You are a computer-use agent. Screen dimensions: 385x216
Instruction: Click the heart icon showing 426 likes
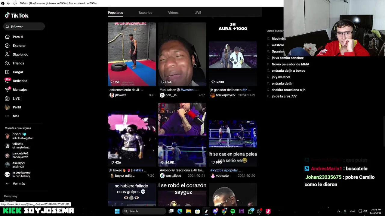click(x=112, y=162)
